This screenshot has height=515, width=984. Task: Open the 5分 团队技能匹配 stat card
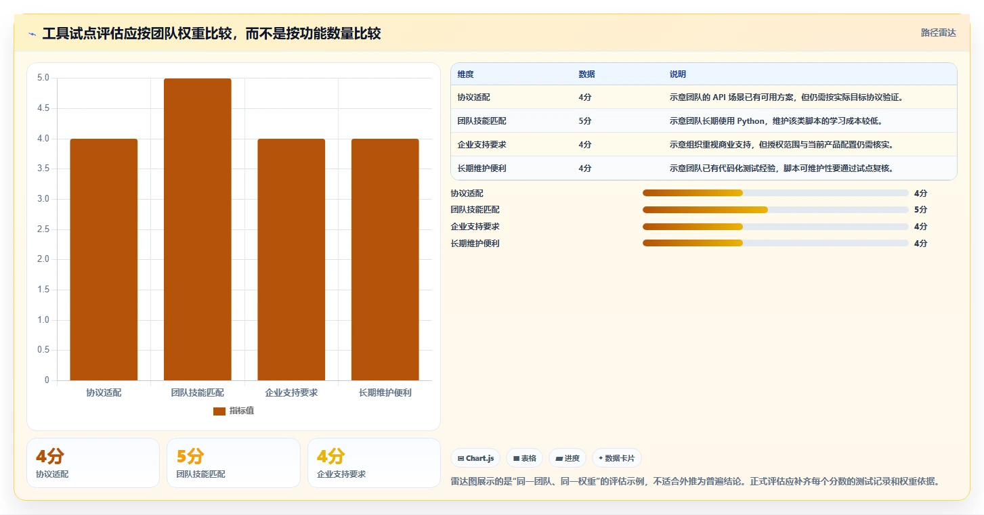pyautogui.click(x=234, y=463)
